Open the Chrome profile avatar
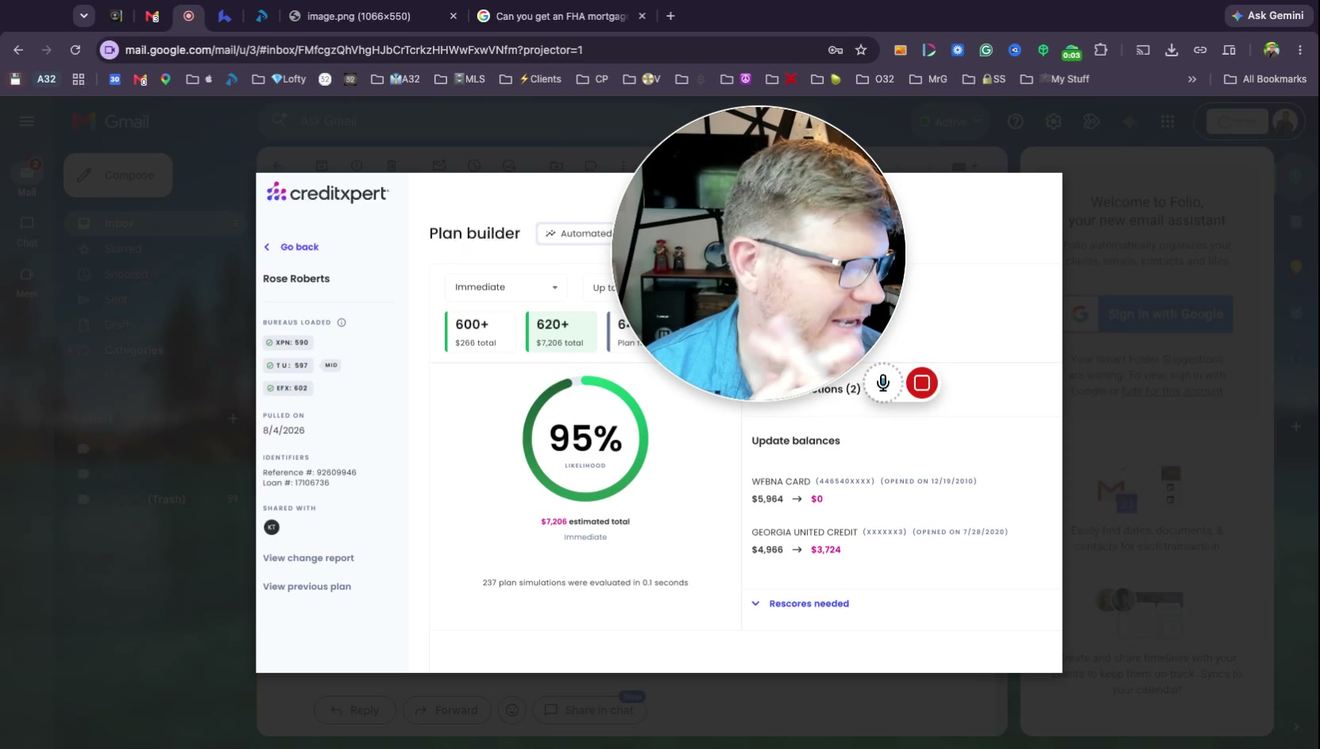The height and width of the screenshot is (749, 1320). pos(1272,50)
